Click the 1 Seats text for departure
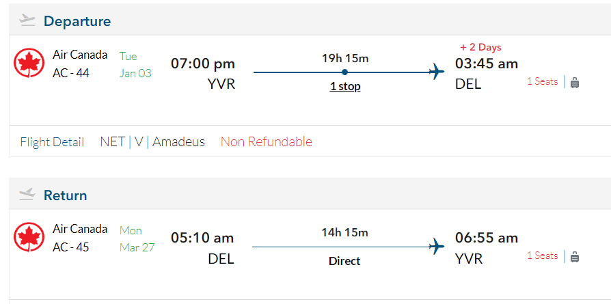611x304 pixels. click(542, 81)
